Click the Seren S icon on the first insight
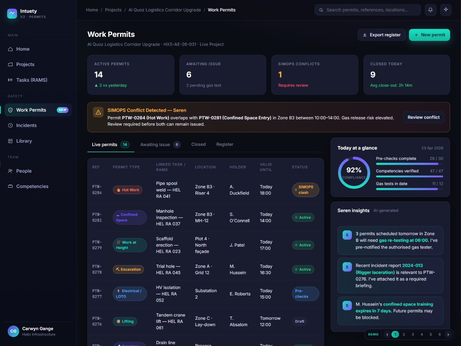Image resolution: width=461 pixels, height=346 pixels. (347, 235)
